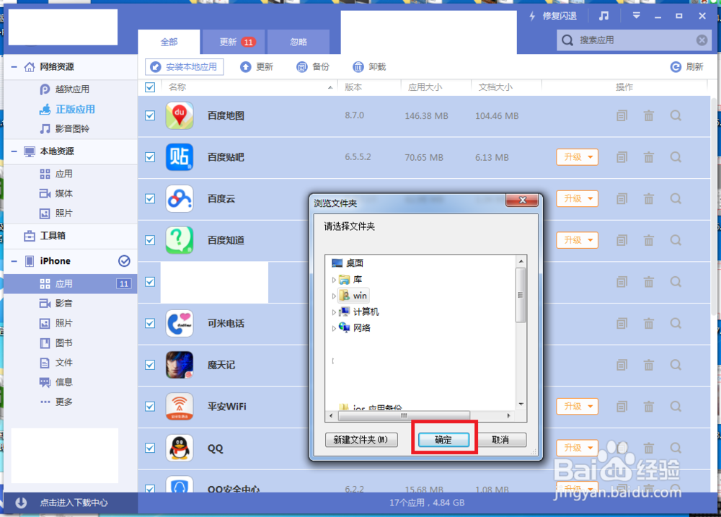Toggle checkbox for 魔天记
The height and width of the screenshot is (517, 721).
coord(150,365)
